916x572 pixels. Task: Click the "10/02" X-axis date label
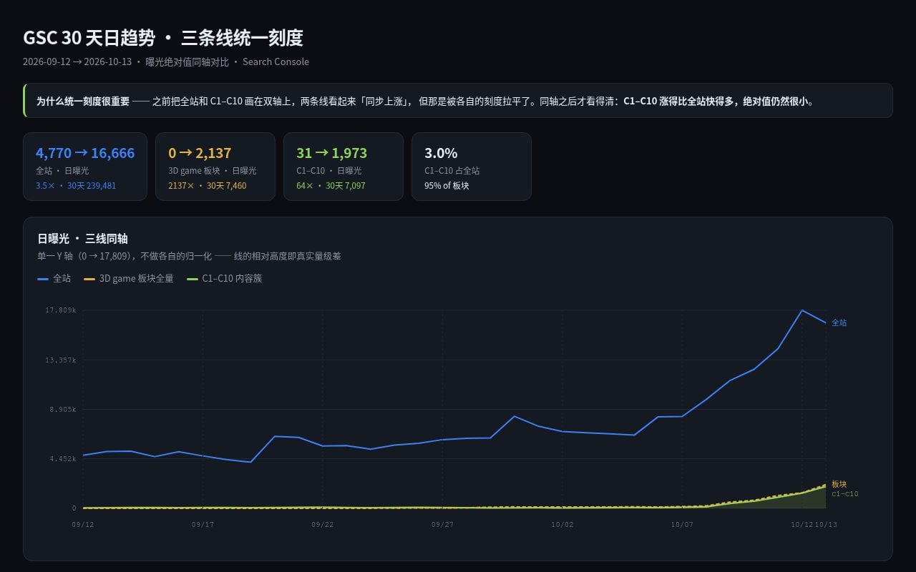coord(562,525)
